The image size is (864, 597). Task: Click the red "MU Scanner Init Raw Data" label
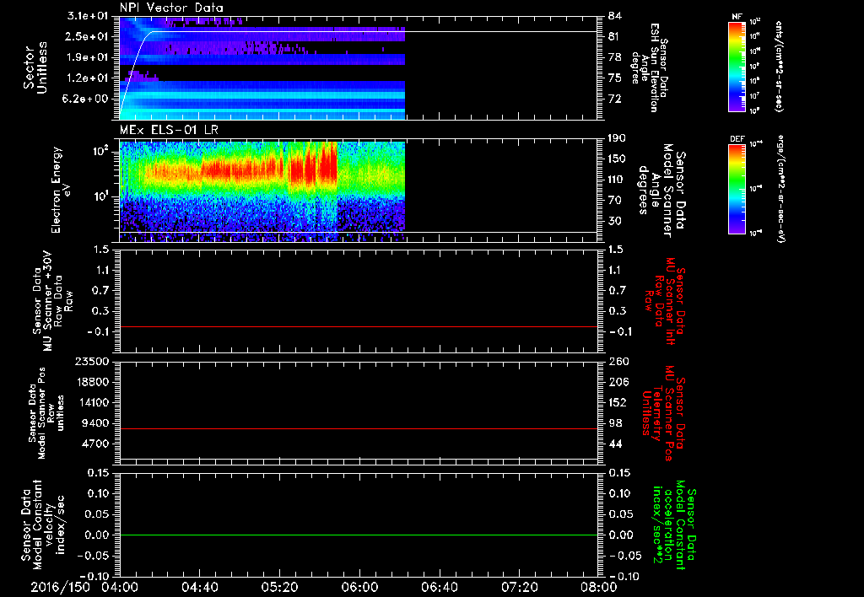click(664, 301)
